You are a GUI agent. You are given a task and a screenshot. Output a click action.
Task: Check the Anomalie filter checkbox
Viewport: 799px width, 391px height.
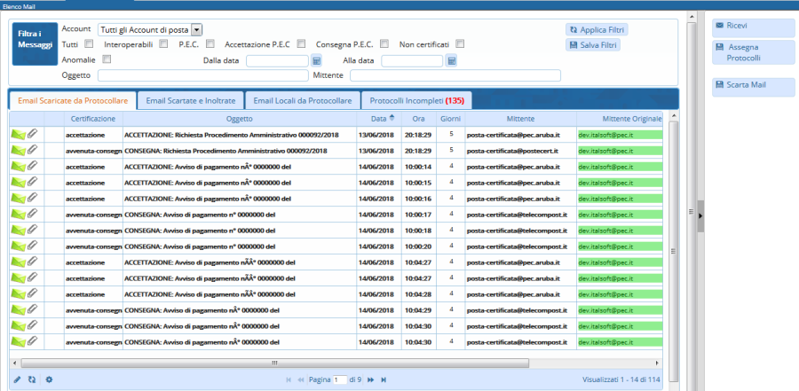point(107,59)
